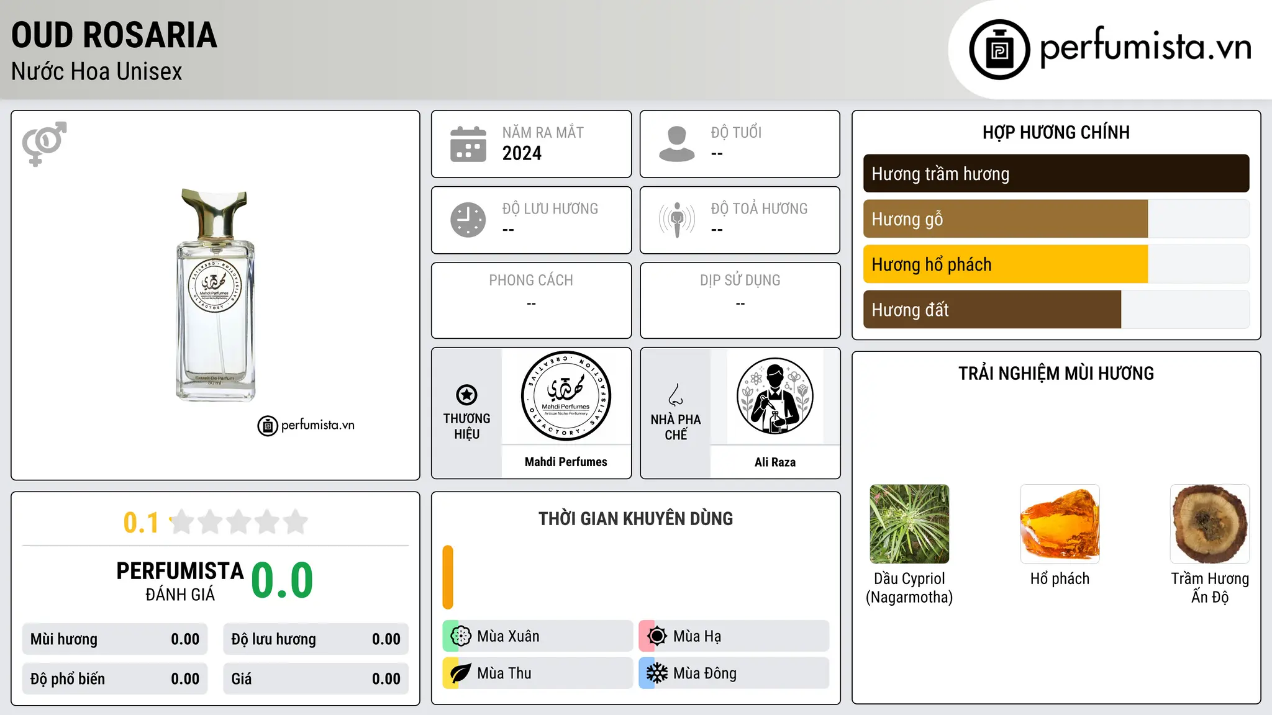This screenshot has width=1272, height=715.
Task: Open the Dầu Cypriol (Nagarmotha) note image
Action: pyautogui.click(x=909, y=524)
